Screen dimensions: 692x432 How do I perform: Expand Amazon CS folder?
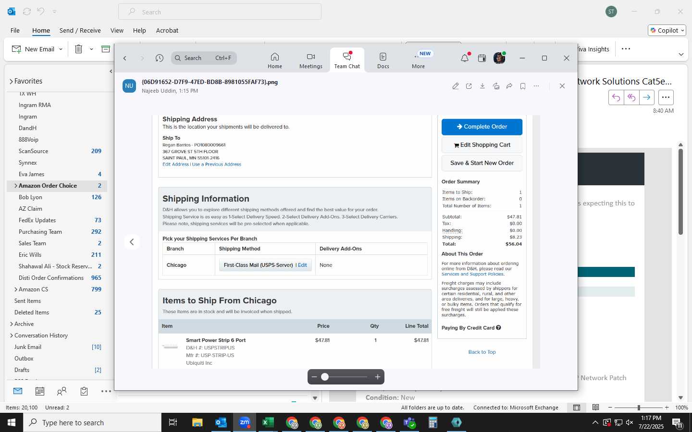pyautogui.click(x=16, y=289)
